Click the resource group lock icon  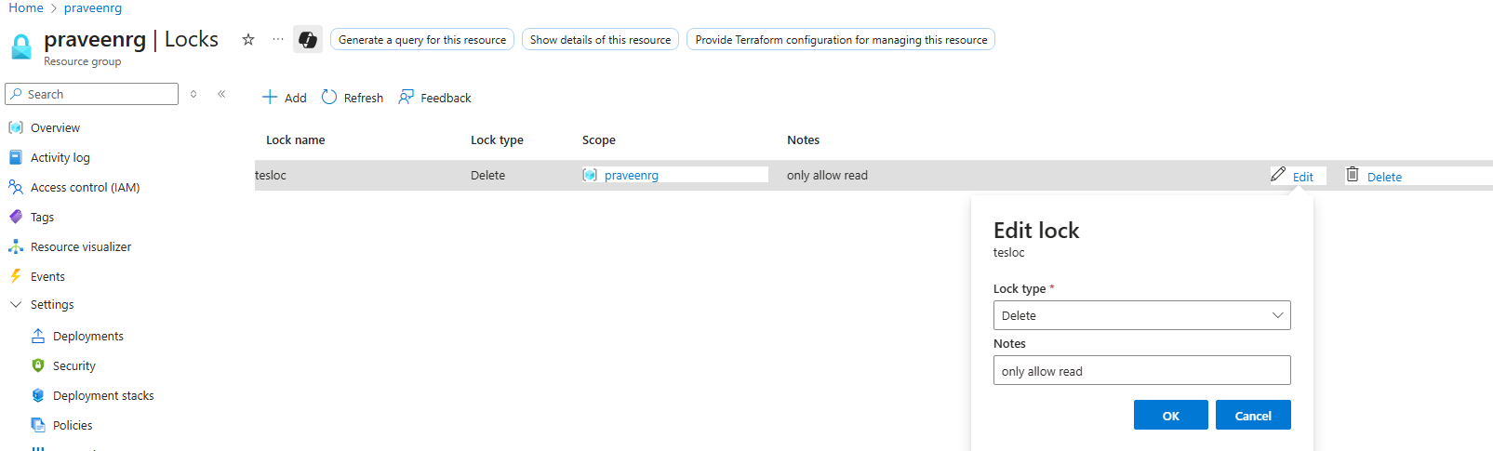(21, 46)
